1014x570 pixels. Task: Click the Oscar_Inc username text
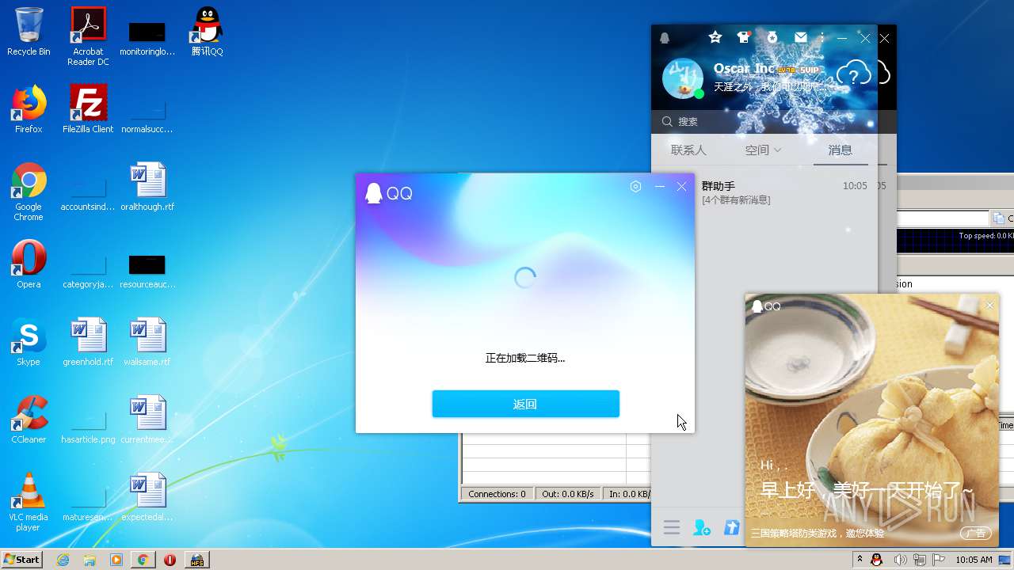pos(744,69)
